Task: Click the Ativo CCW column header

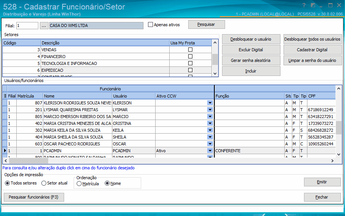Action: 184,96
